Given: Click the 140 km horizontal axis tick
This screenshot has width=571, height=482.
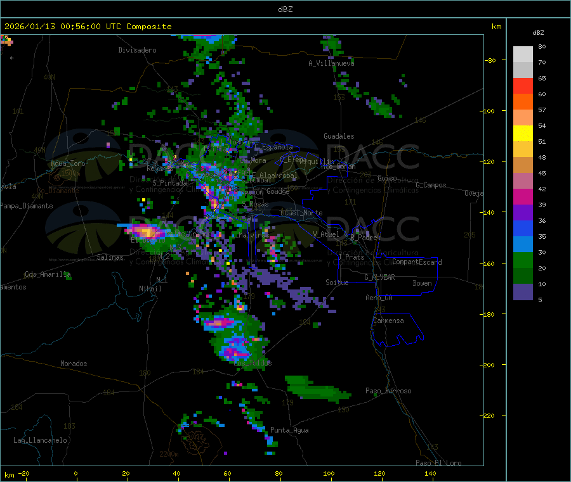Looking at the screenshot, I should [430, 473].
